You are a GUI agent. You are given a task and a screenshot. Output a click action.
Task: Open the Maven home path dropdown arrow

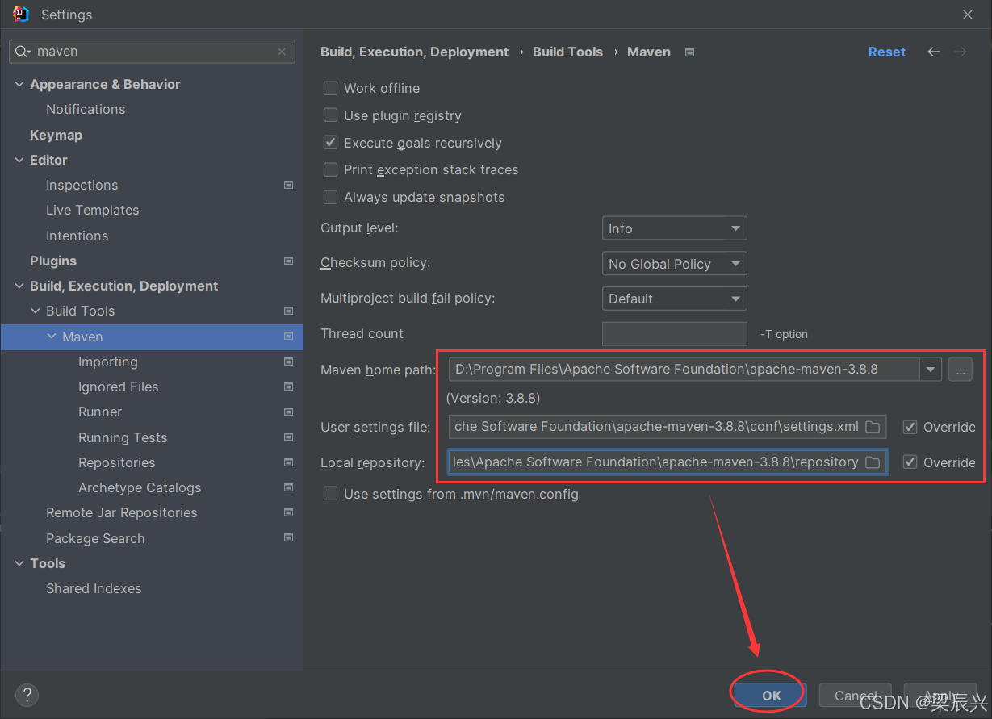pyautogui.click(x=931, y=370)
